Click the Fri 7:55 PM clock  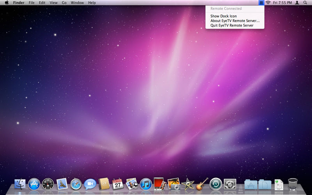282,3
